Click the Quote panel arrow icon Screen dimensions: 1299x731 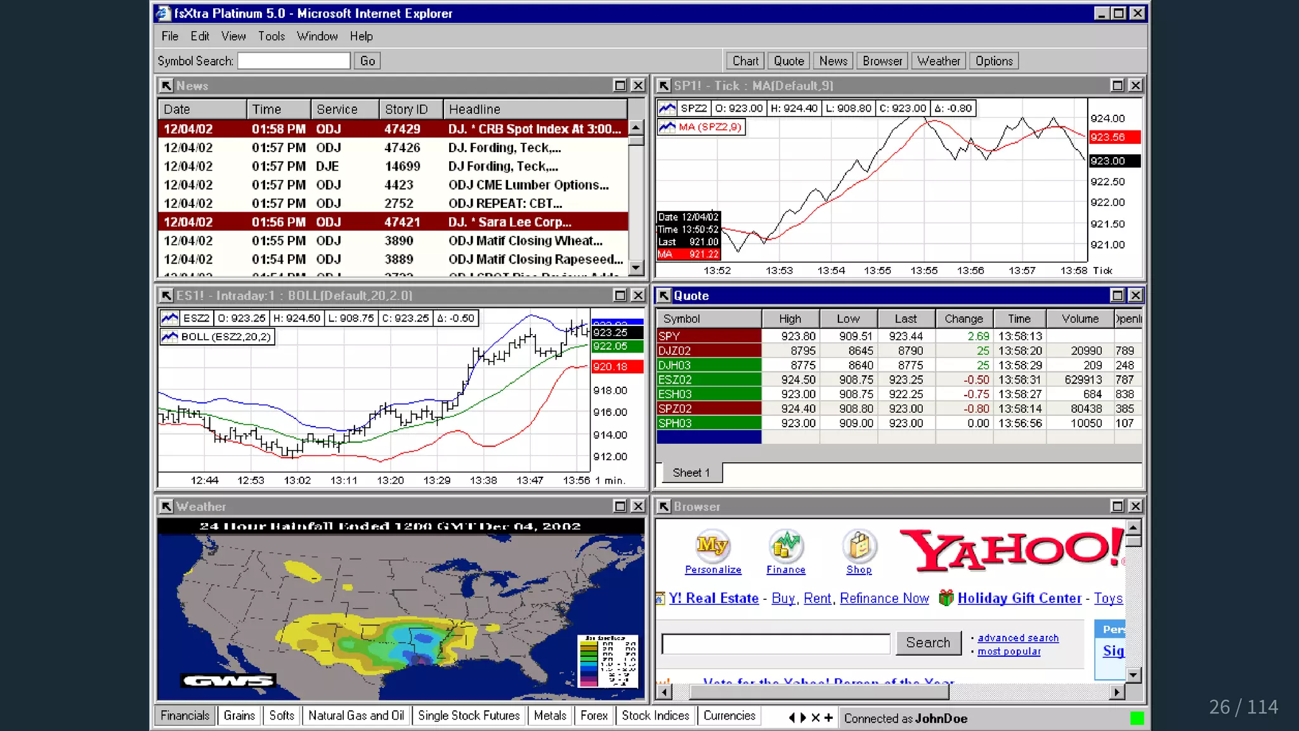(x=663, y=295)
